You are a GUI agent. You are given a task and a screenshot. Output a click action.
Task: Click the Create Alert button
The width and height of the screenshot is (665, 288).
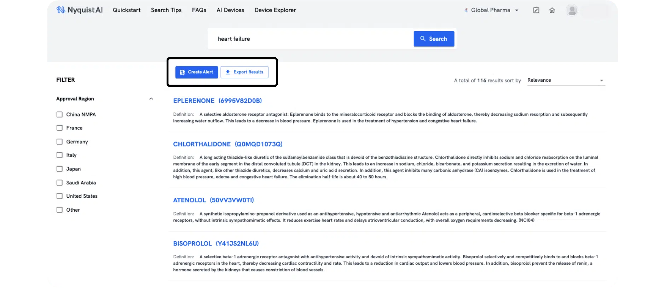(197, 72)
